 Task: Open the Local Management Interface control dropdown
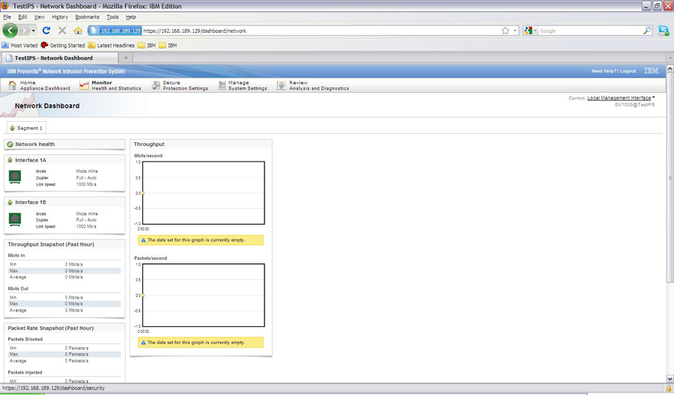pos(621,98)
